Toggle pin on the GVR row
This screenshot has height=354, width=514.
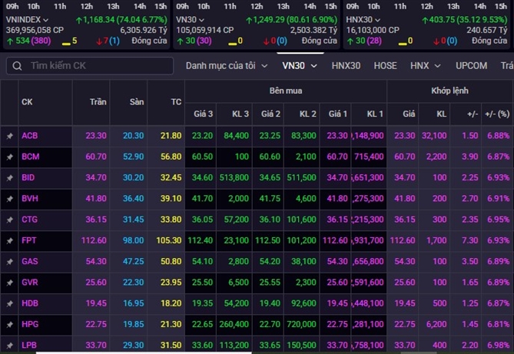tap(9, 283)
